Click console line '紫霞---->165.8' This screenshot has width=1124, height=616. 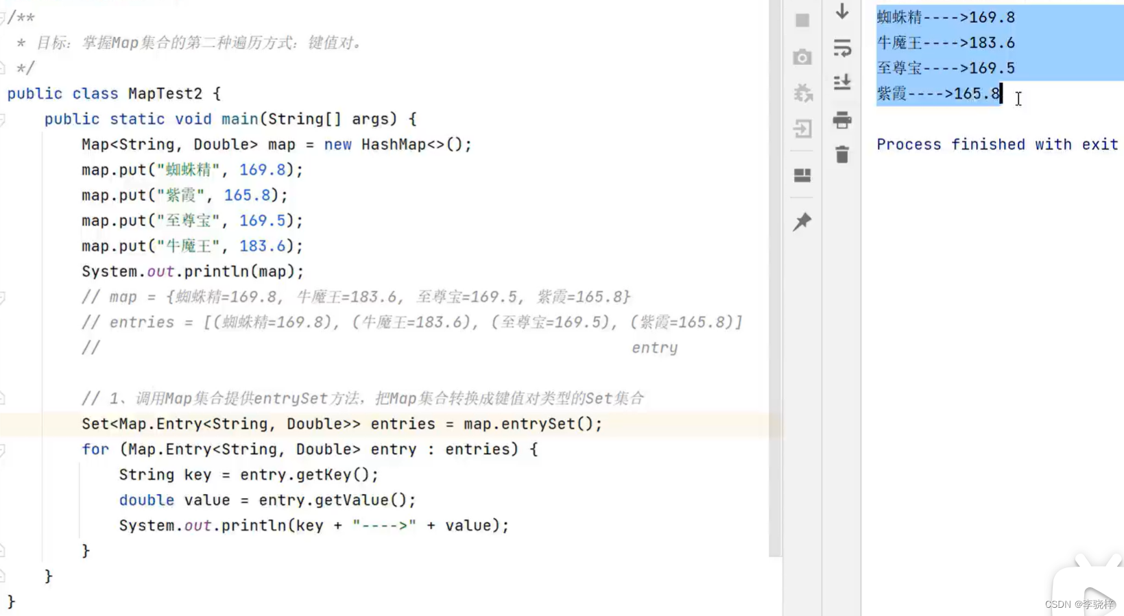coord(938,93)
